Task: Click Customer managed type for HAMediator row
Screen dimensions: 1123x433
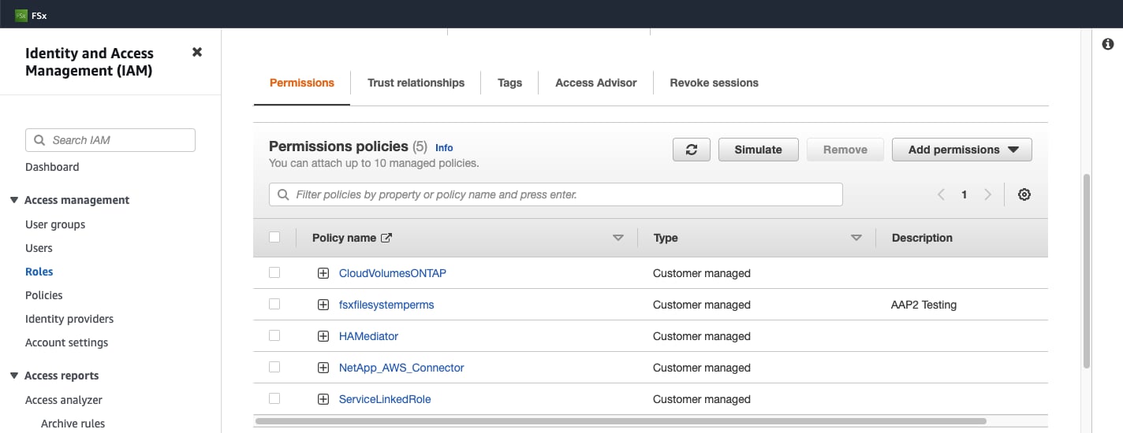Action: pos(702,336)
